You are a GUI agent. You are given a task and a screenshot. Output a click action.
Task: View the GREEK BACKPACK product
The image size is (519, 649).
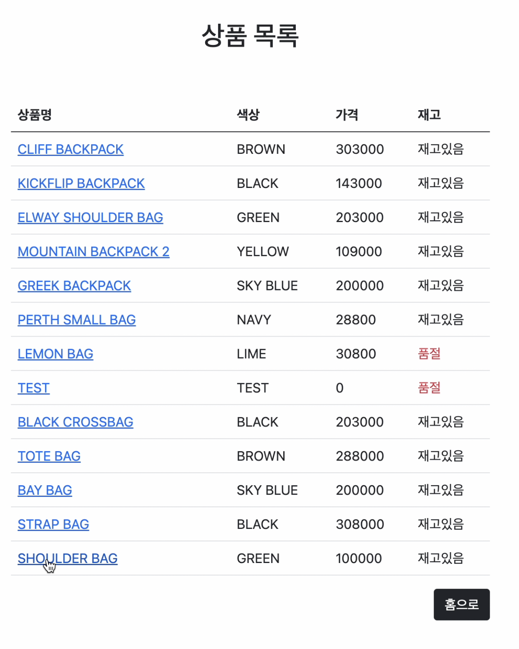[x=74, y=286]
